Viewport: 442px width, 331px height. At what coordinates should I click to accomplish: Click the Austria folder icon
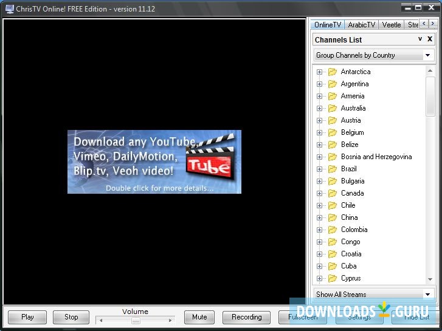pyautogui.click(x=333, y=120)
